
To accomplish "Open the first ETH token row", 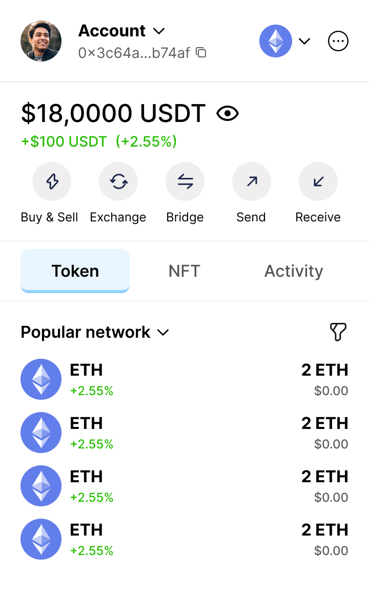I will [184, 379].
